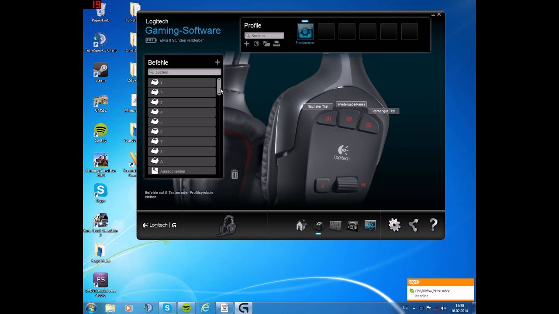Open DVDVideoSoft Free Studio desktop icon
Viewport: 559px width, 314px height.
coord(100,286)
